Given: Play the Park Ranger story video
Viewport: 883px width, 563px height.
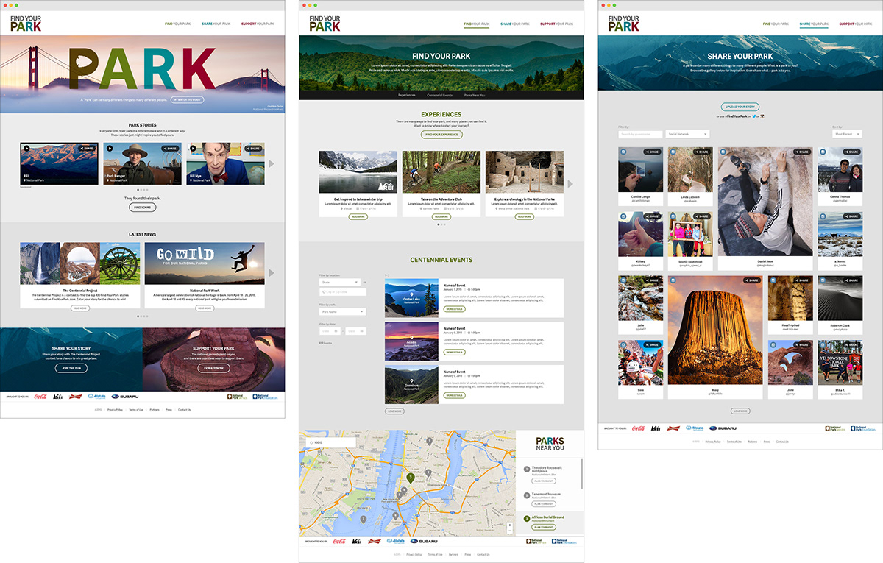Looking at the screenshot, I should pyautogui.click(x=110, y=148).
